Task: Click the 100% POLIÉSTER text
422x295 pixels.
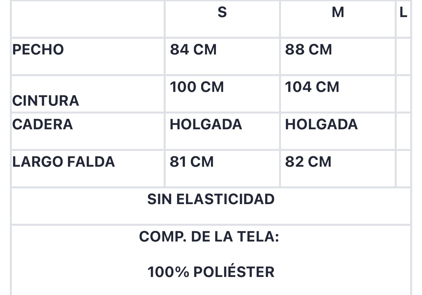Action: [x=211, y=272]
